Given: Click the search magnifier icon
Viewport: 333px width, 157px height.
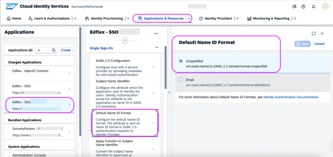Looking at the screenshot, I should pos(54,50).
